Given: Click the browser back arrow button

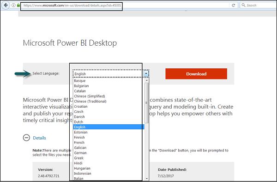Looking at the screenshot, I should [6, 5].
